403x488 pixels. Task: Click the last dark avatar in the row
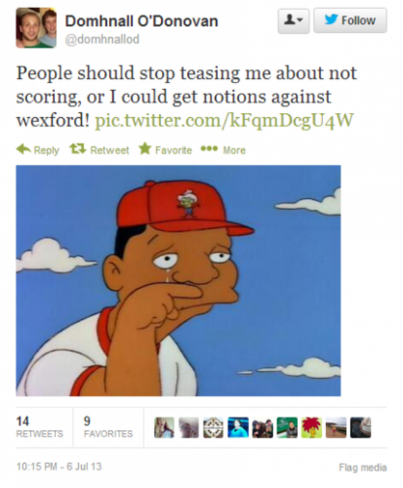pos(361,428)
